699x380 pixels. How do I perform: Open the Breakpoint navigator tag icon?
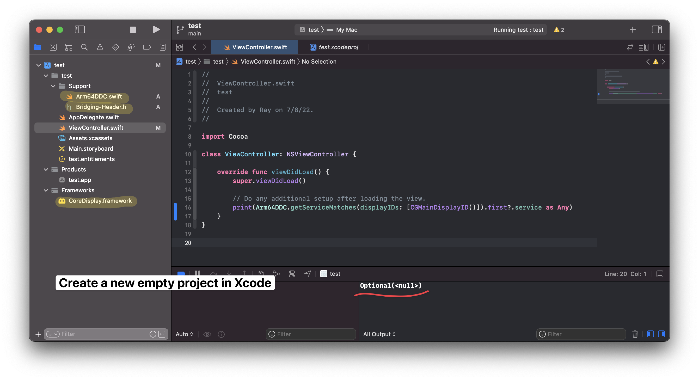click(146, 47)
